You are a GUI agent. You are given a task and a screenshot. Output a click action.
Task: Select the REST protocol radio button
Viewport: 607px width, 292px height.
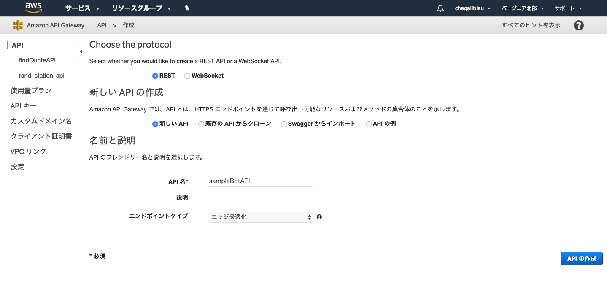pyautogui.click(x=155, y=76)
